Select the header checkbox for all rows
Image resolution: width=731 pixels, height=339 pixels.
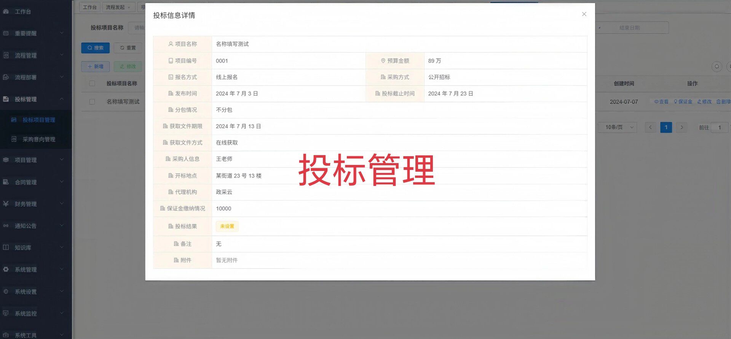coord(92,83)
